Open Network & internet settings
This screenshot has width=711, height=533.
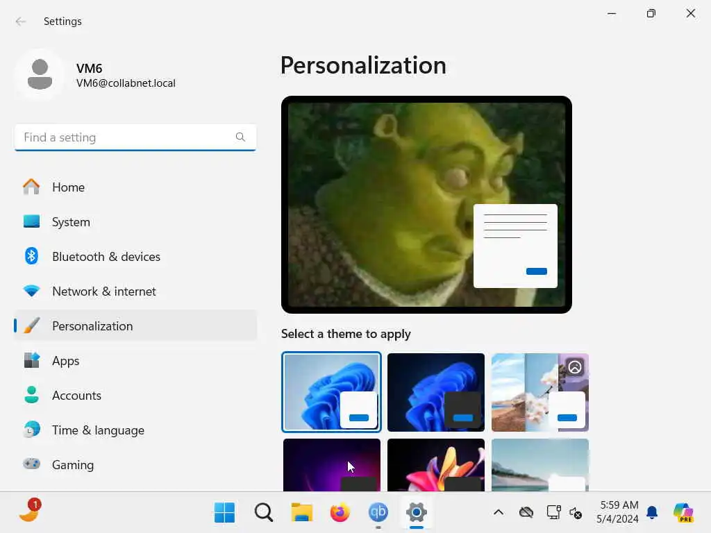tap(135, 291)
